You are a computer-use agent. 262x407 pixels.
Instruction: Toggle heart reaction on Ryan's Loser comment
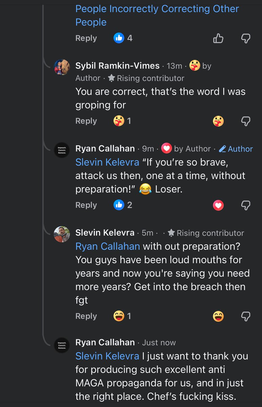218,205
